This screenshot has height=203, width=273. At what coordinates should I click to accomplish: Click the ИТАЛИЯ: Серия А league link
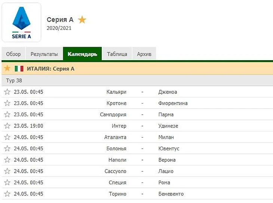coord(50,68)
